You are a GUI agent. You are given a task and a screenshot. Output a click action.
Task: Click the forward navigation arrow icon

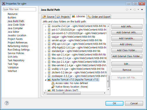click(x=135, y=10)
